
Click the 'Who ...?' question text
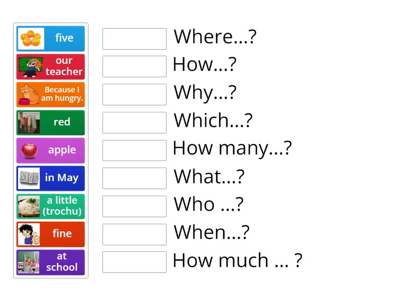click(x=208, y=204)
